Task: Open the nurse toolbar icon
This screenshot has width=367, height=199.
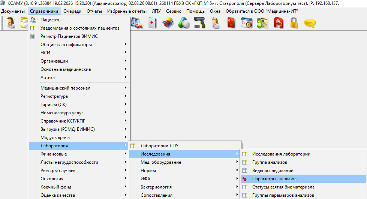Action: [x=216, y=23]
